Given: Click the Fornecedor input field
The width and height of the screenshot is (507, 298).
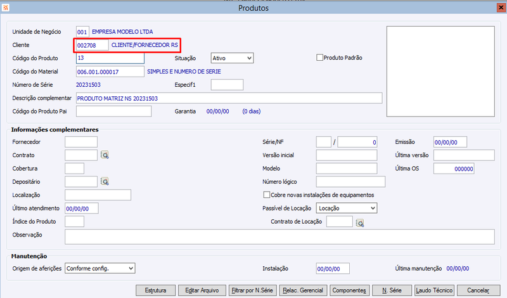Looking at the screenshot, I should pyautogui.click(x=81, y=142).
